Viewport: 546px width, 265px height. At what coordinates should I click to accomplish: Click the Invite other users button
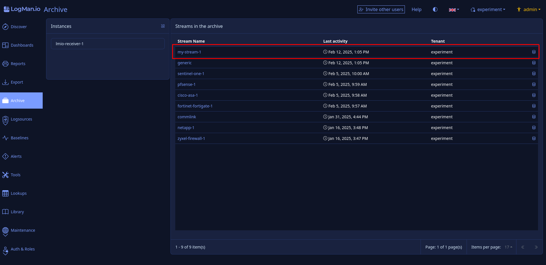(381, 10)
